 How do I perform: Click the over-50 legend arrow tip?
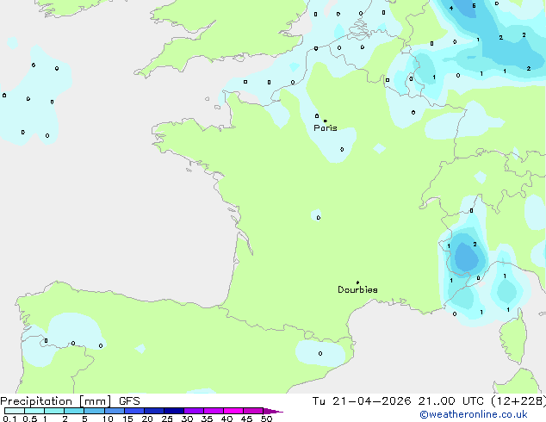273,411
